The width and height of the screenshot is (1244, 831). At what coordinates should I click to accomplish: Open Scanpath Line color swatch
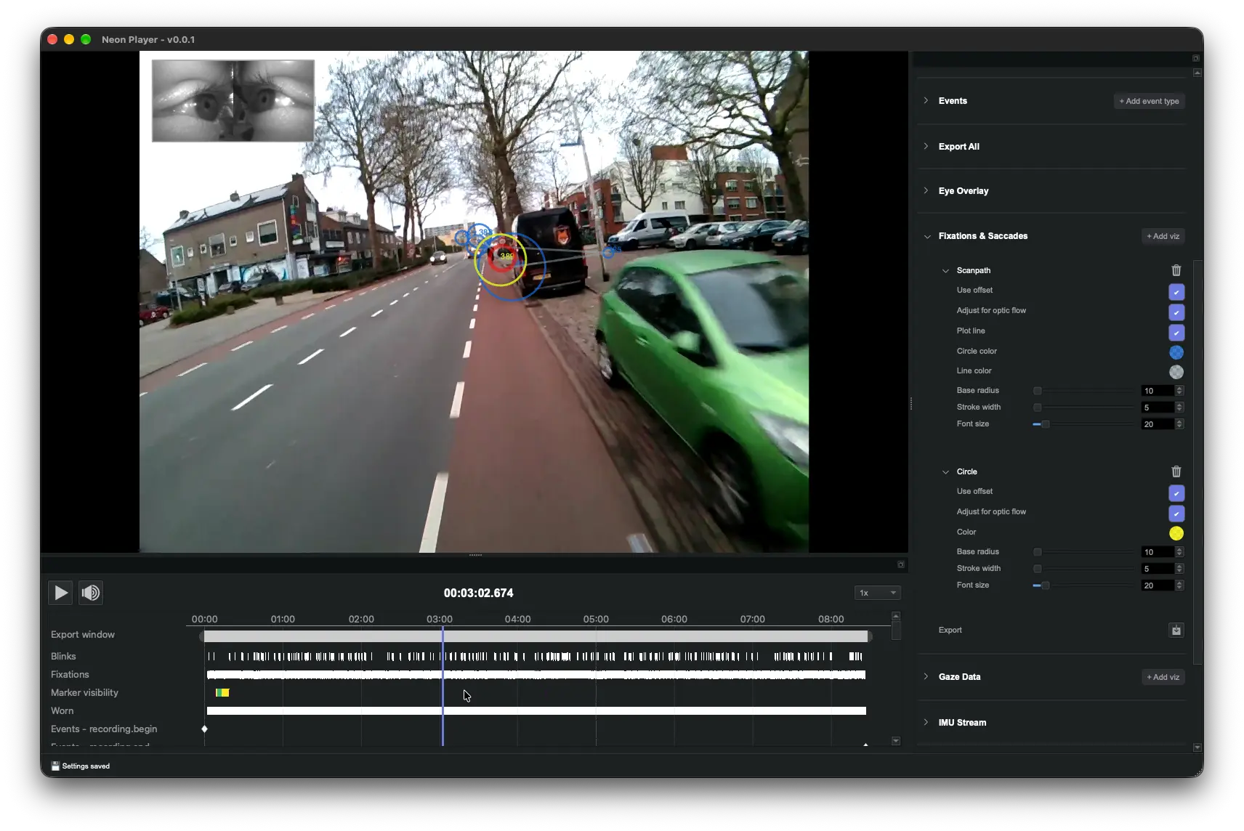(1176, 372)
